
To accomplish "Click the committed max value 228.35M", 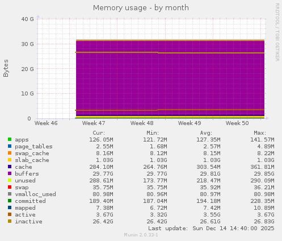I will pos(262,201).
